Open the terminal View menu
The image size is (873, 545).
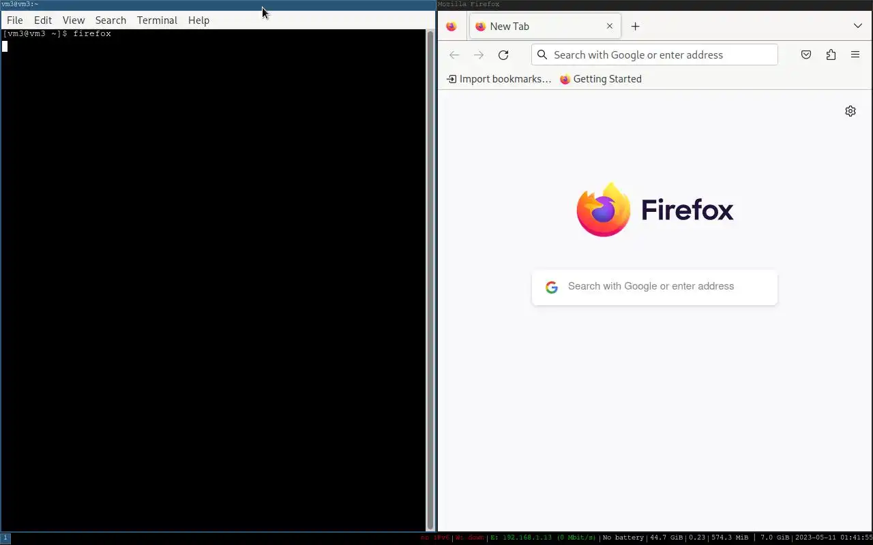(74, 20)
